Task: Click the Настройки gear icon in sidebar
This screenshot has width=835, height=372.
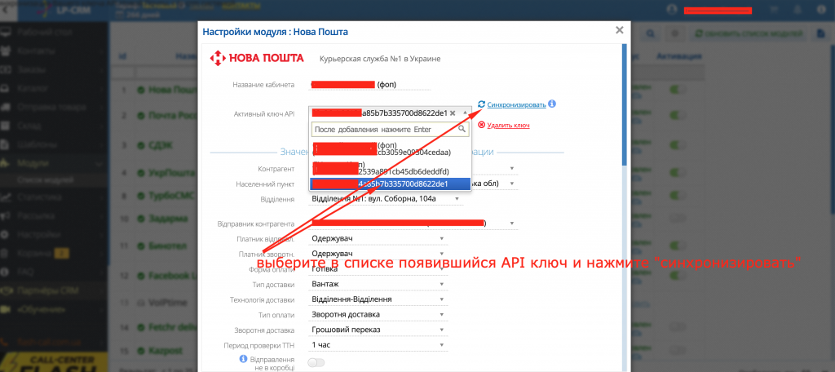Action: pyautogui.click(x=6, y=234)
